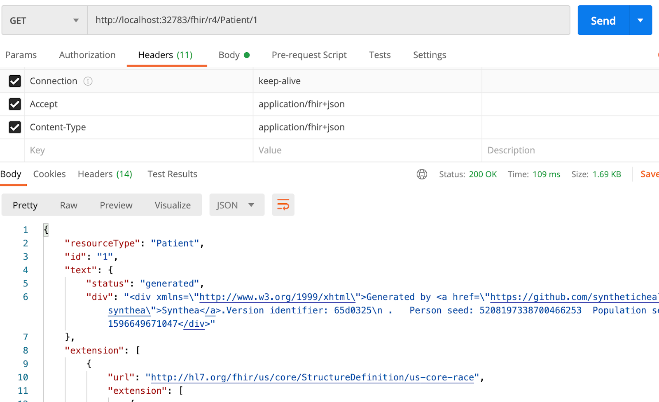Click the Connection header info icon
The height and width of the screenshot is (402, 659).
click(x=88, y=81)
